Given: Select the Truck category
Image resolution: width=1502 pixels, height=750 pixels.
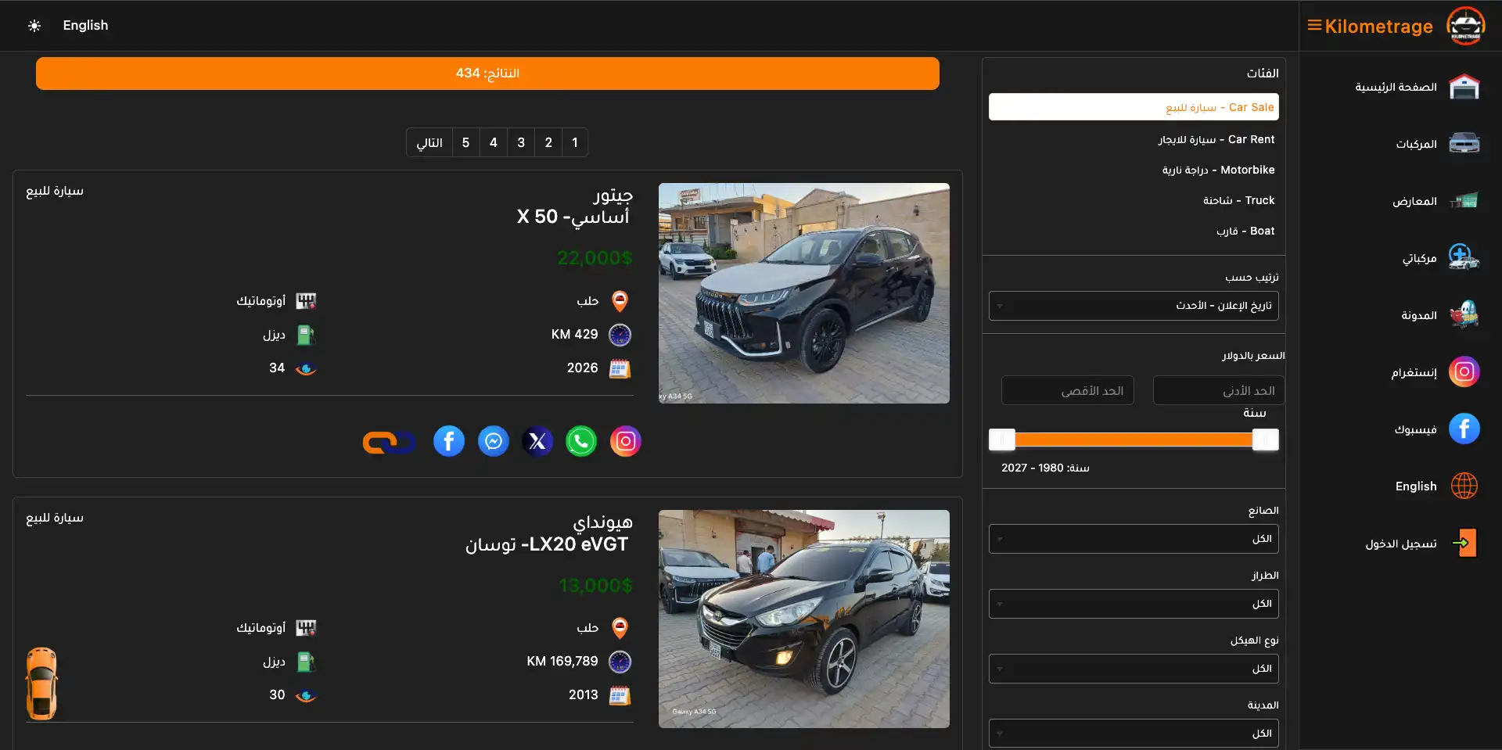Looking at the screenshot, I should [x=1134, y=200].
